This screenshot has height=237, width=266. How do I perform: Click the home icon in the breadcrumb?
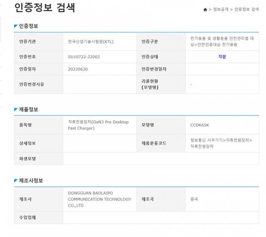205,10
